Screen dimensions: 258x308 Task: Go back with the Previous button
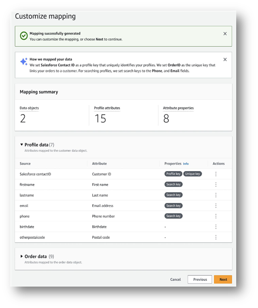coord(200,279)
